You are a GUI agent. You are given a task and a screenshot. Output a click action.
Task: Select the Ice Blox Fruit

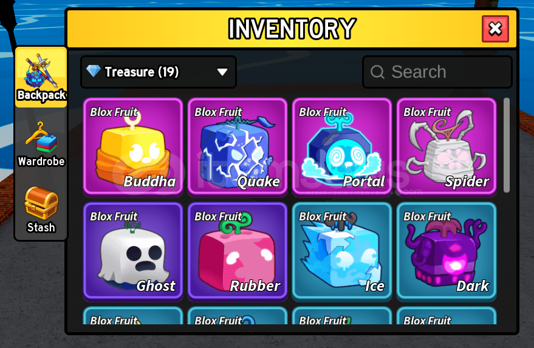pos(342,251)
